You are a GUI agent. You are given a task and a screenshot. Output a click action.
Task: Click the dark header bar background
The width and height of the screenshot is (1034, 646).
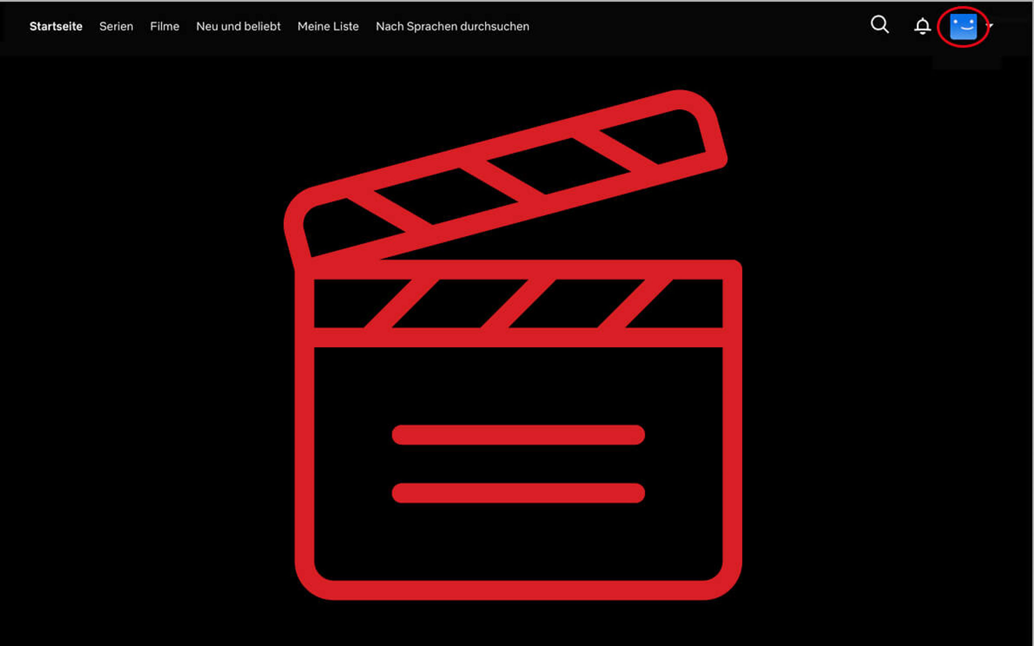coord(692,27)
